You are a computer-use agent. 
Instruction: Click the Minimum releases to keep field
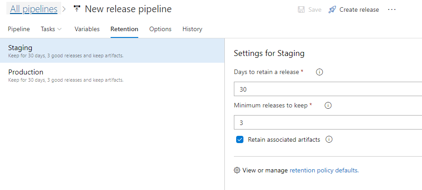[x=328, y=122]
